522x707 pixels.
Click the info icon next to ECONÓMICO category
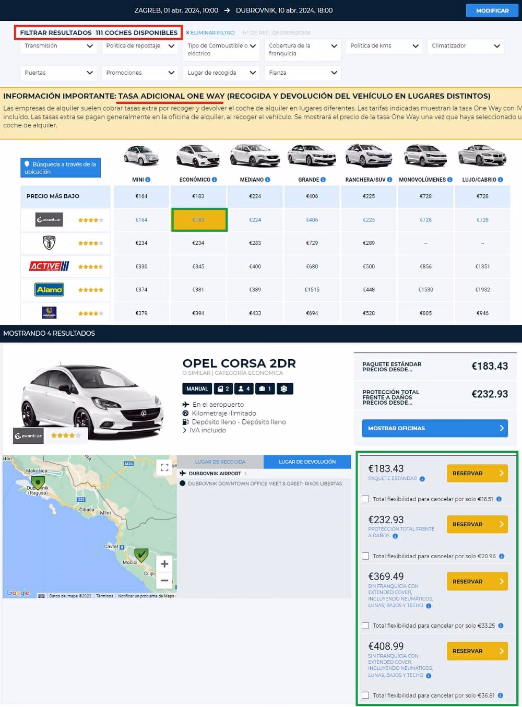(214, 179)
